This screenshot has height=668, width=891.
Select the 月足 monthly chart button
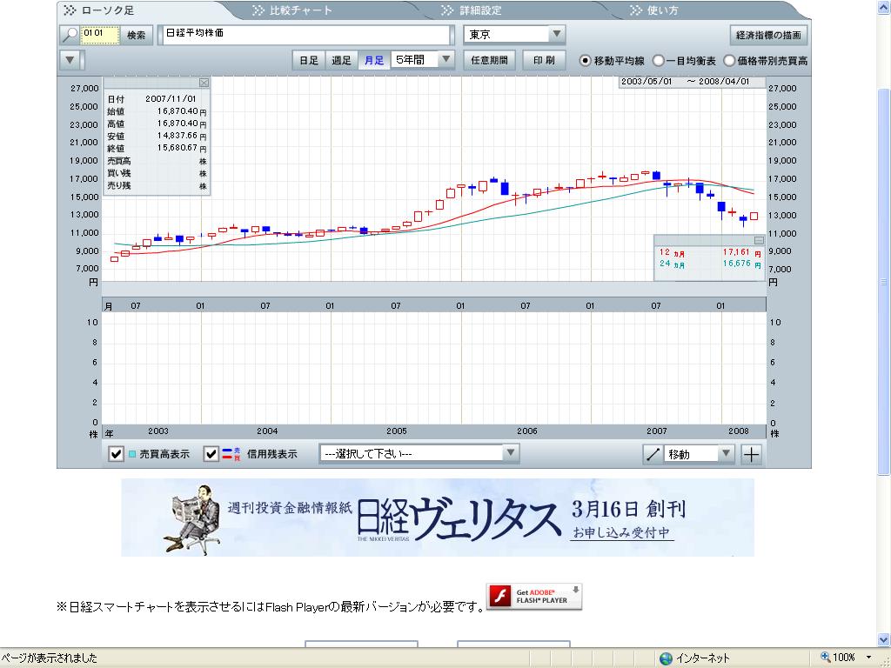[374, 60]
